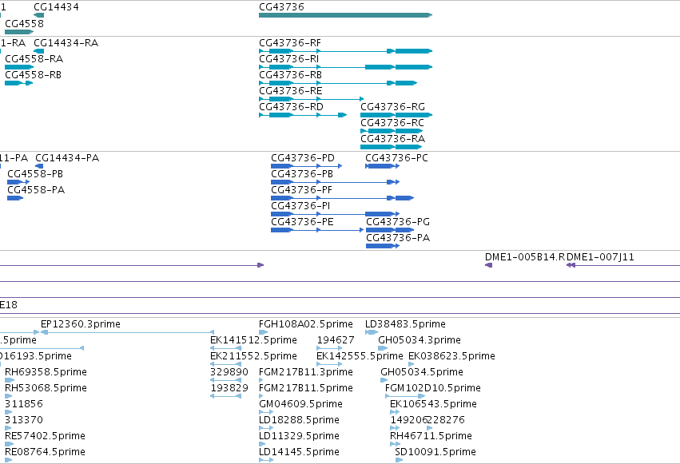Select protein CG43736-PF
Screen dimensions: 680x464
[x=343, y=198]
